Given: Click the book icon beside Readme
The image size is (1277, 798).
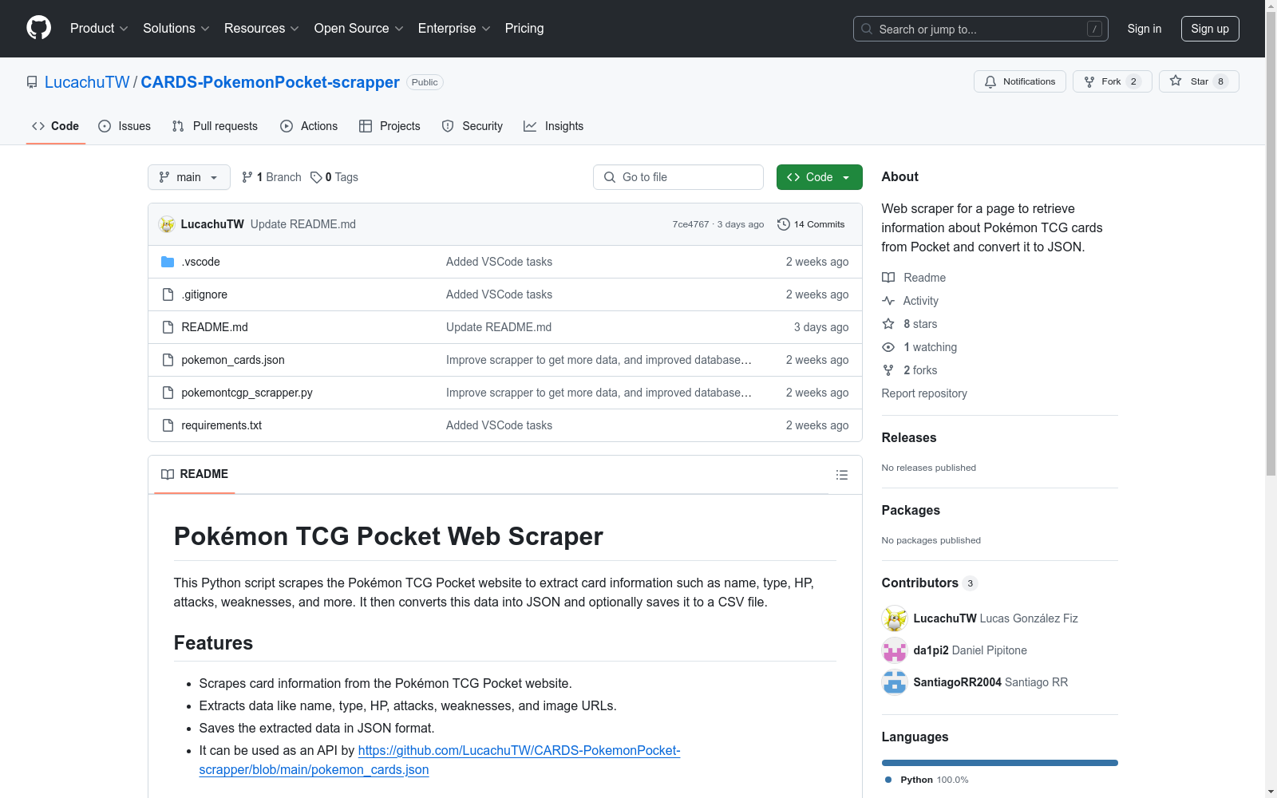Looking at the screenshot, I should 888,278.
